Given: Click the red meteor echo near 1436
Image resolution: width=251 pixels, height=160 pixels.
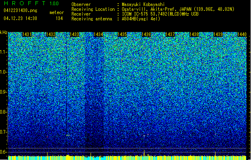Looking at the screenshot, I should 144,136.
